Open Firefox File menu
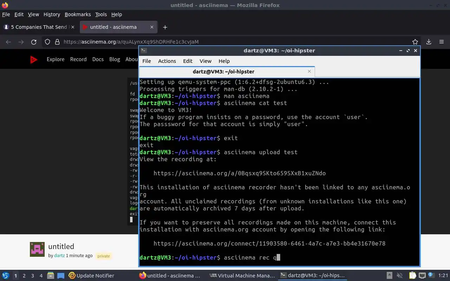Image resolution: width=450 pixels, height=281 pixels. tap(6, 14)
